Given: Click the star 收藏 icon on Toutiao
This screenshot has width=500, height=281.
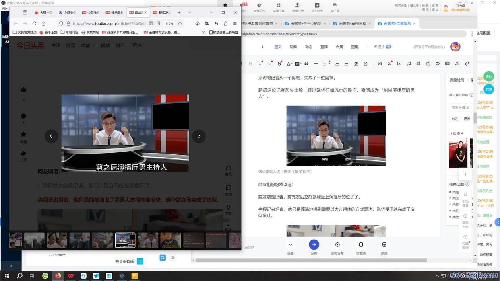Looking at the screenshot, I should [23, 134].
